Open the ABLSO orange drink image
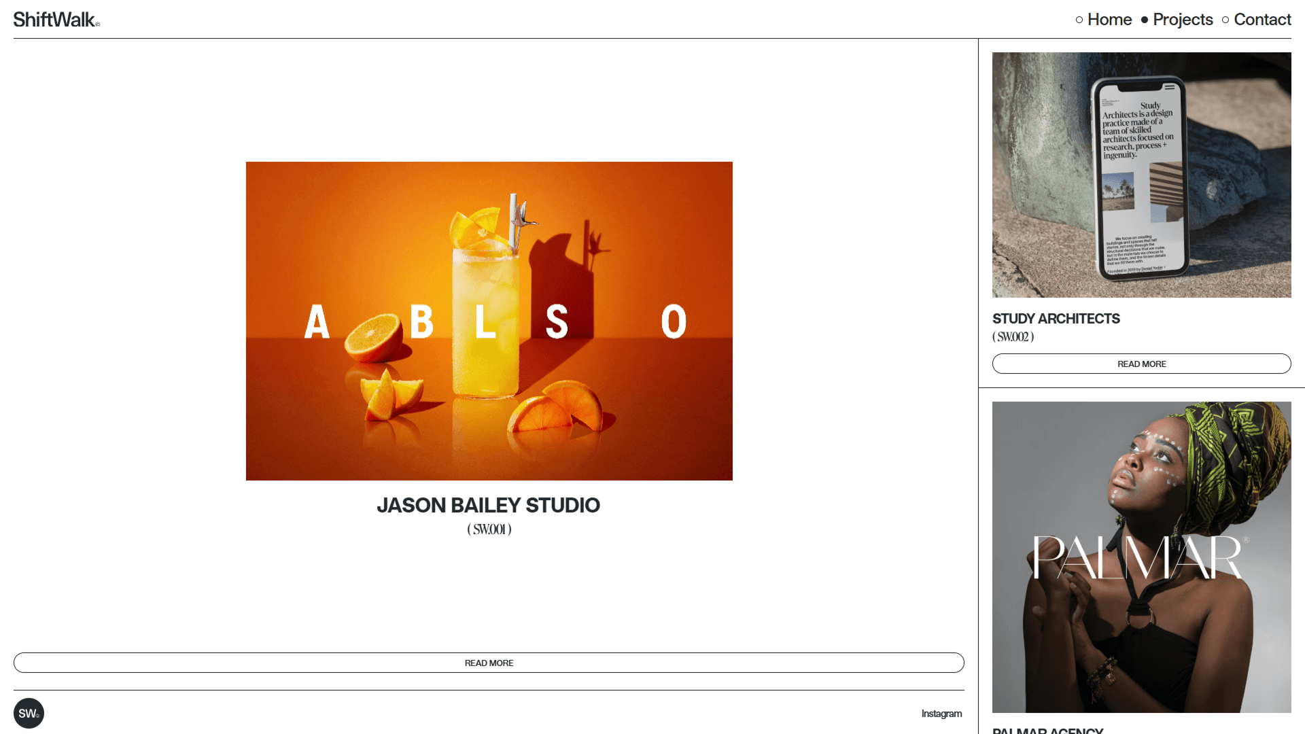Screen dimensions: 1305x734 [489, 321]
